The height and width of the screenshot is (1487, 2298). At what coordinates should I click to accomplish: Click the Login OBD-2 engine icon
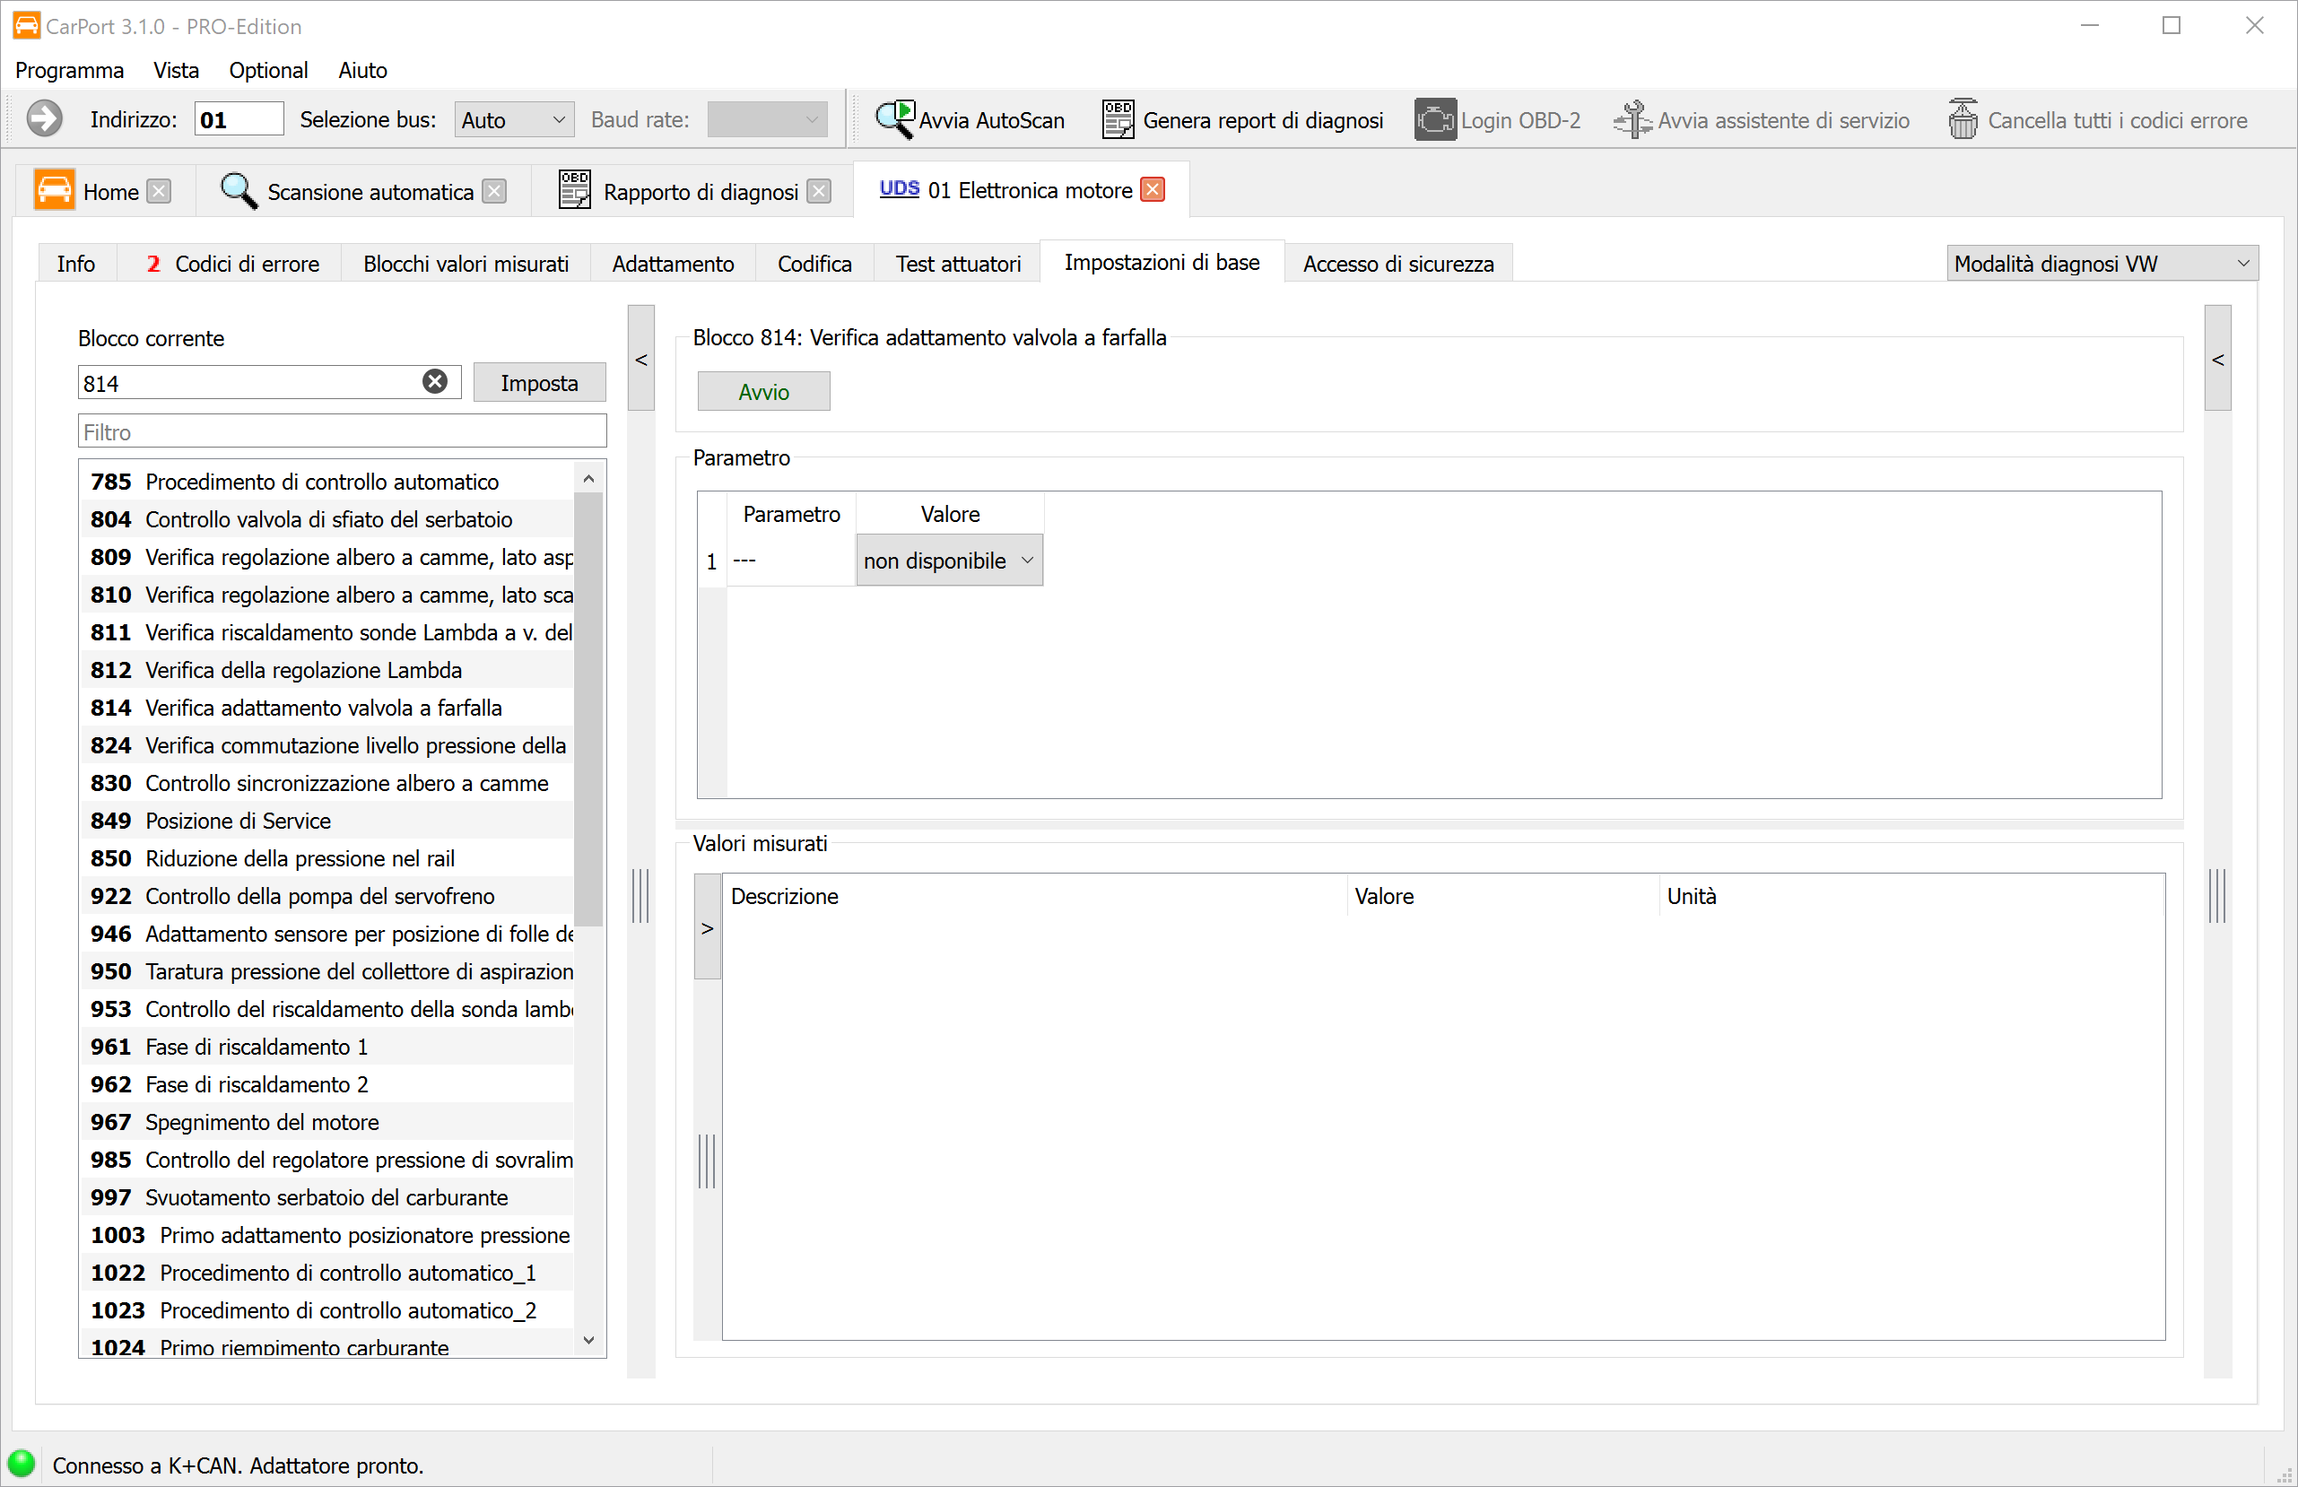click(x=1435, y=120)
